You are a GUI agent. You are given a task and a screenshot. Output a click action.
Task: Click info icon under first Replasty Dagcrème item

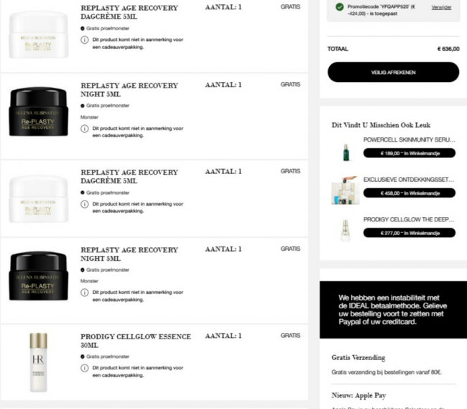point(85,40)
